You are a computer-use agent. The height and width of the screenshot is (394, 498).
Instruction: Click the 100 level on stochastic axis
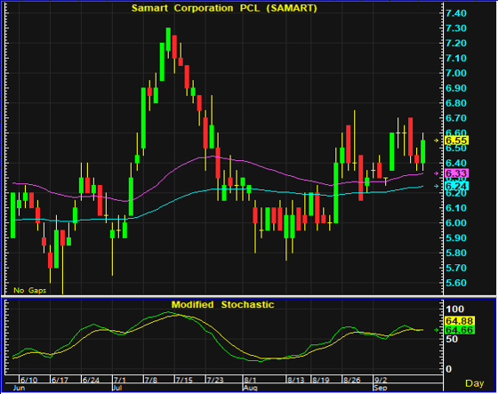[454, 309]
